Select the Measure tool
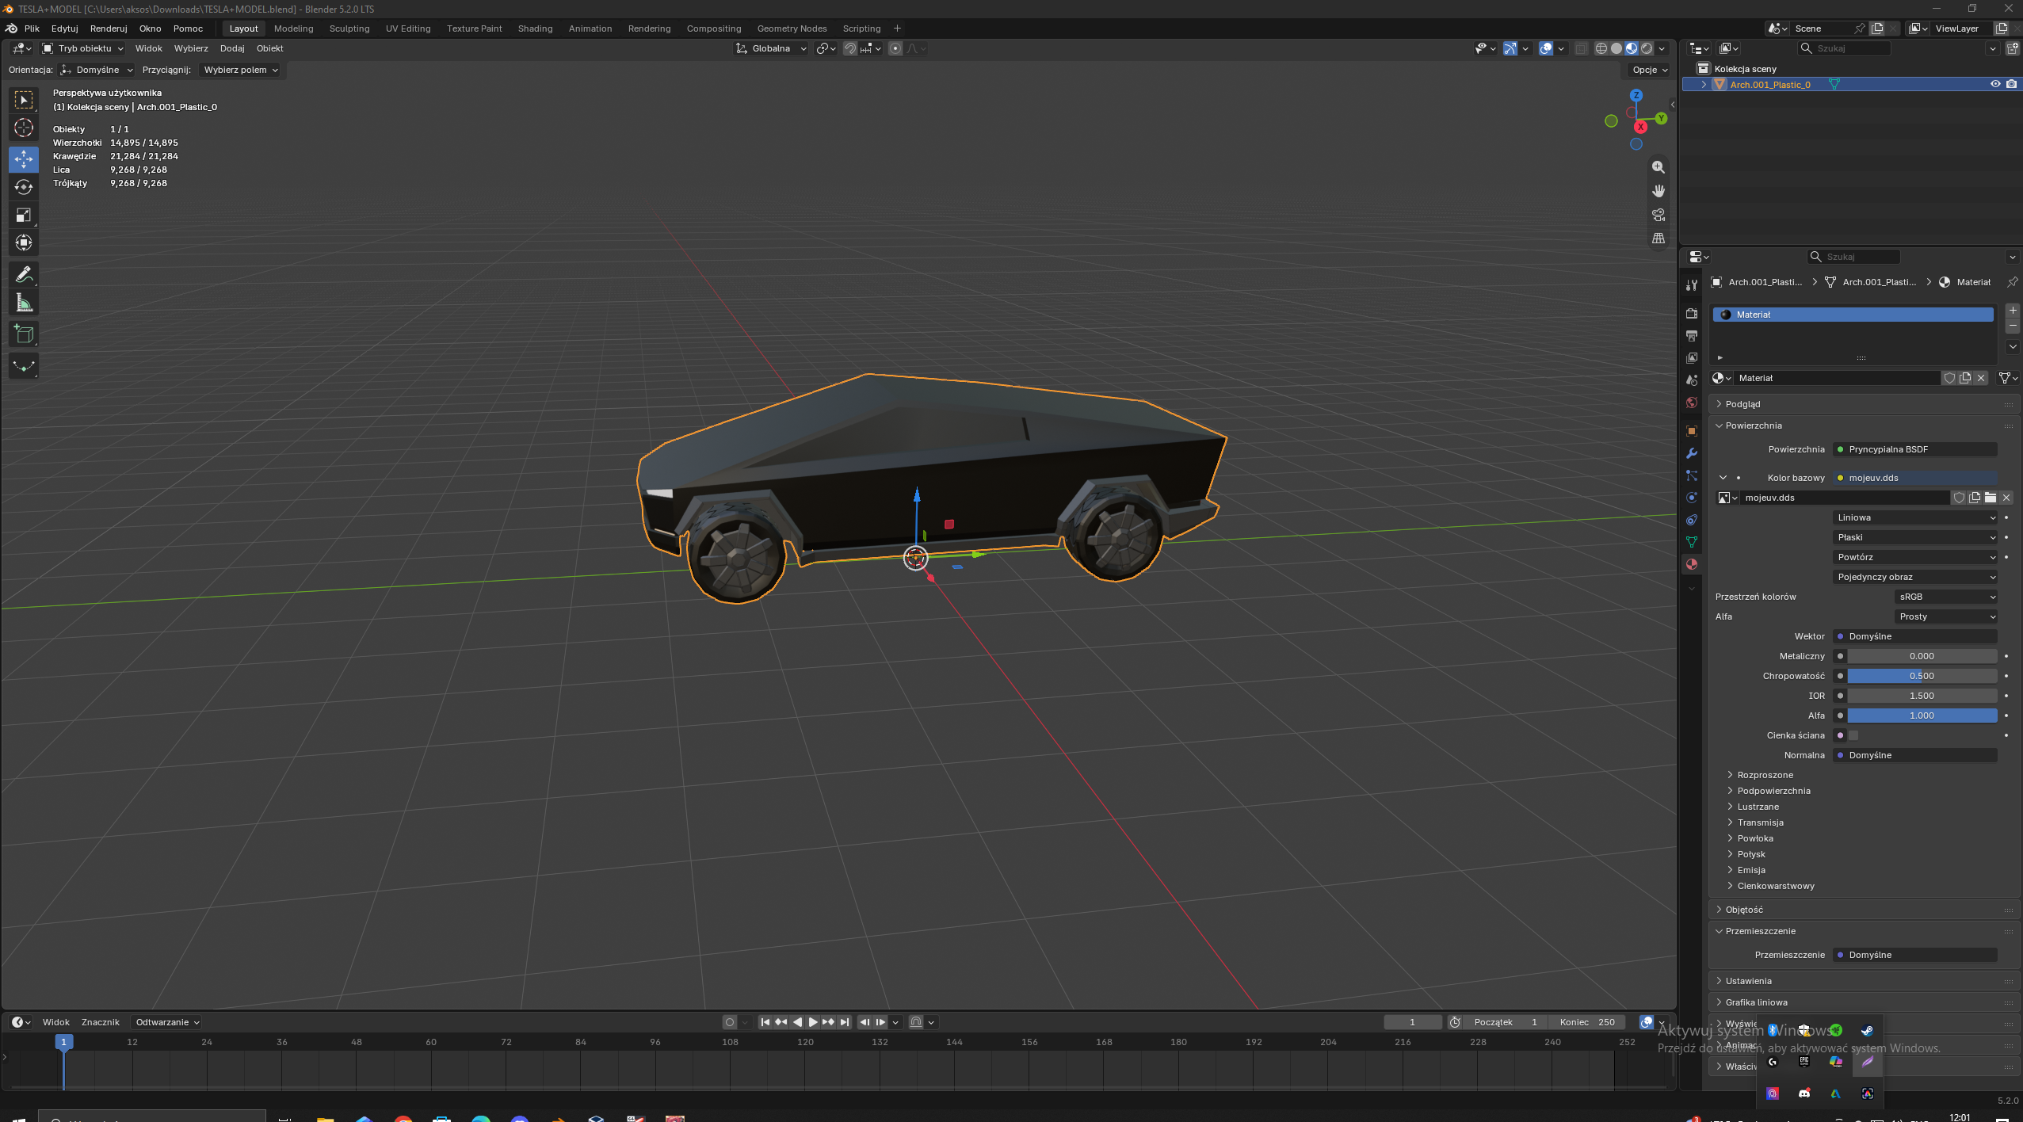The height and width of the screenshot is (1122, 2023). click(24, 303)
